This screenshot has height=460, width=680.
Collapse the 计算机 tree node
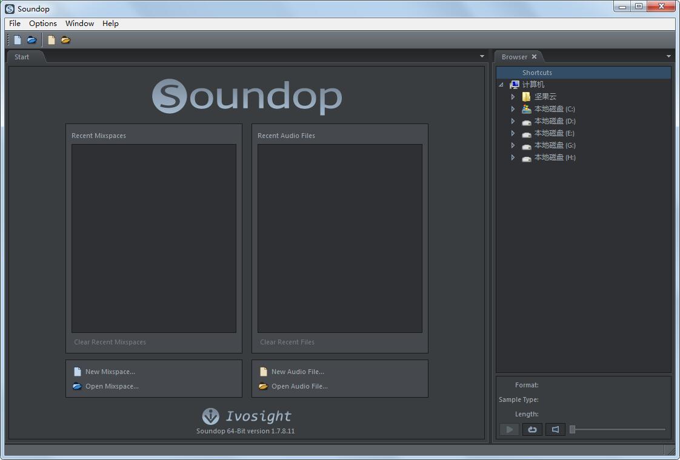point(501,85)
